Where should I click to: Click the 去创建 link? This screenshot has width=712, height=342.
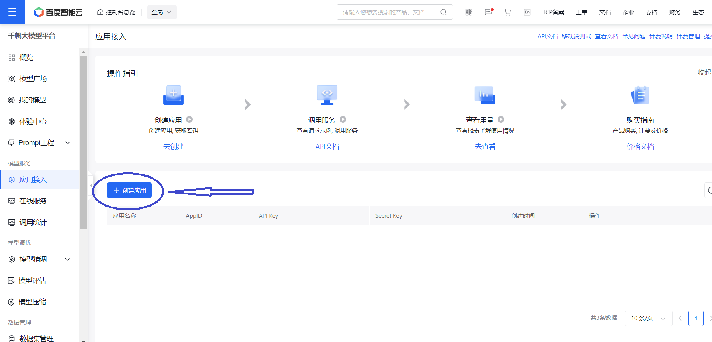(x=174, y=147)
